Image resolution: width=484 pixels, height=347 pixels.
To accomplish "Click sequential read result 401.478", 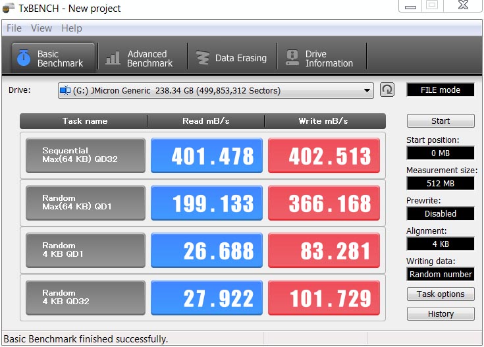I will click(x=207, y=155).
